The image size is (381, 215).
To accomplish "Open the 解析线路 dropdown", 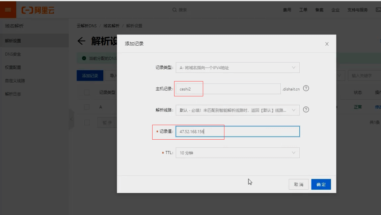I will [x=238, y=110].
